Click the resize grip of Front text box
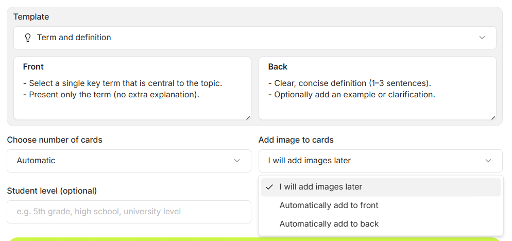512x241 pixels. point(248,117)
